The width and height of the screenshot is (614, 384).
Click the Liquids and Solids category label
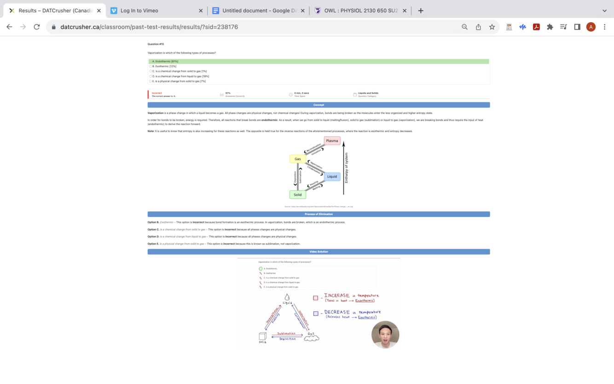coord(368,93)
